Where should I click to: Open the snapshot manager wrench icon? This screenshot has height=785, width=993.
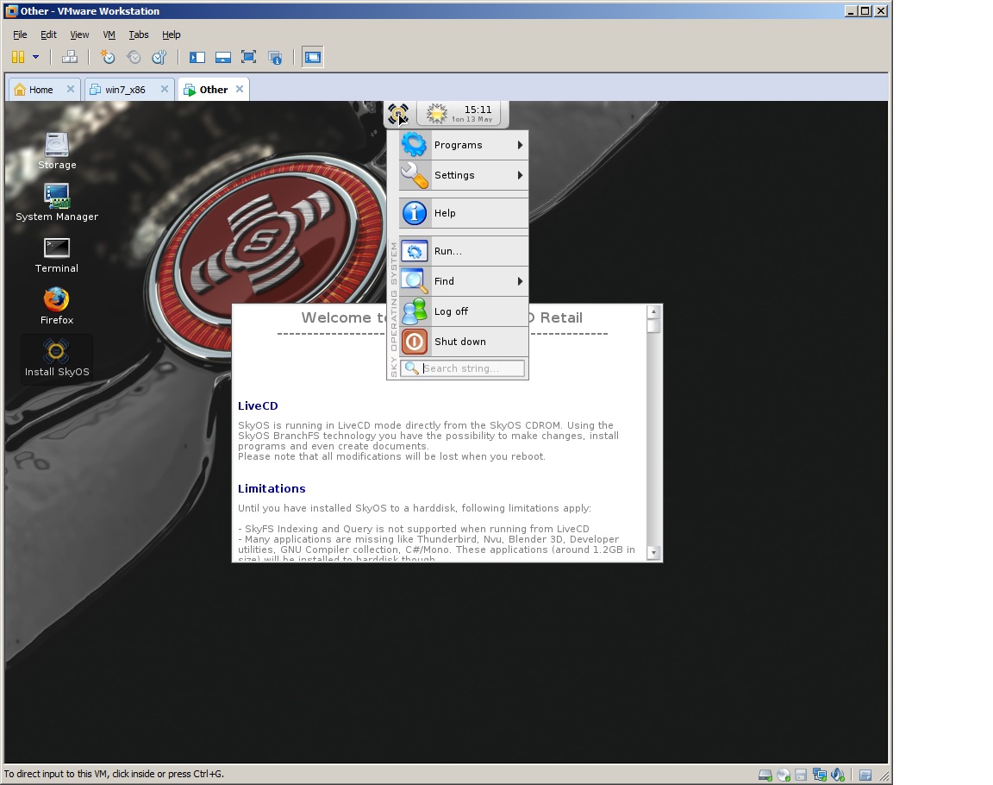pos(159,57)
